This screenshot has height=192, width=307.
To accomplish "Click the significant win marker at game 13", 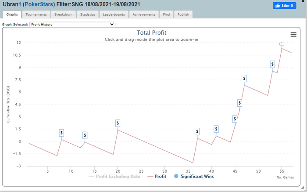I will coord(85,135).
